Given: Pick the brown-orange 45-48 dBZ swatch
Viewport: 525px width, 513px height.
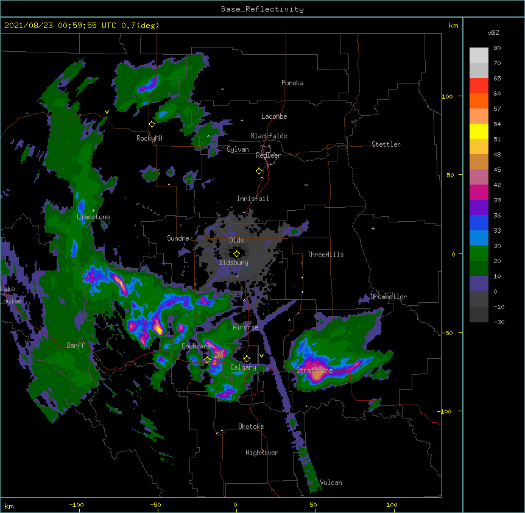Looking at the screenshot, I should tap(479, 161).
